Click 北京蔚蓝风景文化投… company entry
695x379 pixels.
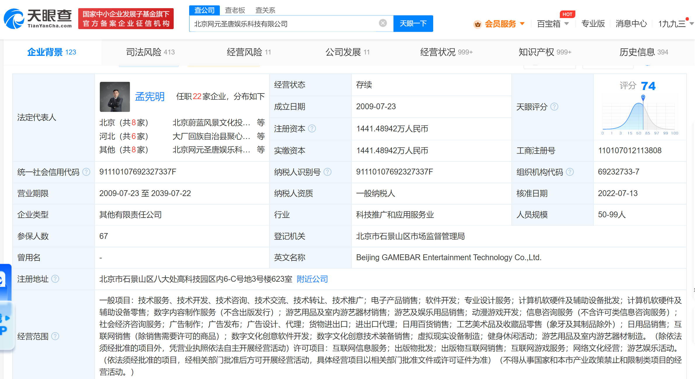(x=211, y=123)
